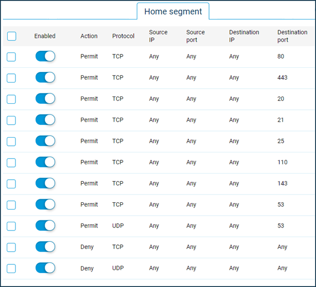316x287 pixels.
Task: Disable the Permit TCP port 80 rule
Action: [x=45, y=56]
